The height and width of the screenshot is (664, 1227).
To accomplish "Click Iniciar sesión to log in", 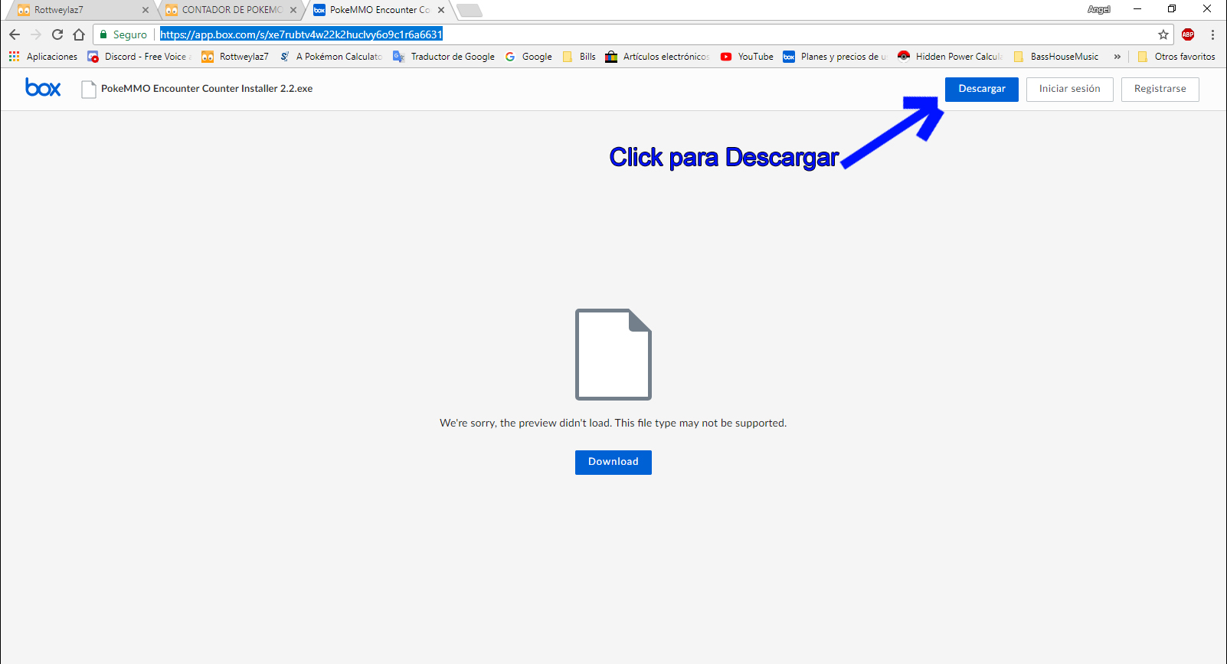I will click(x=1069, y=89).
